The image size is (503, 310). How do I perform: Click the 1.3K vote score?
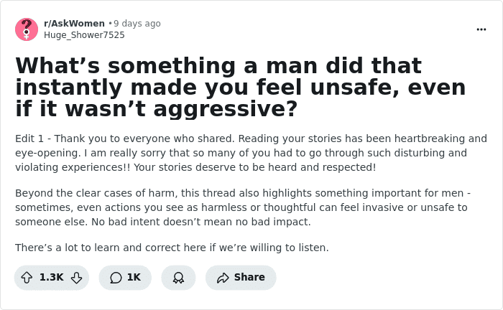coord(52,278)
